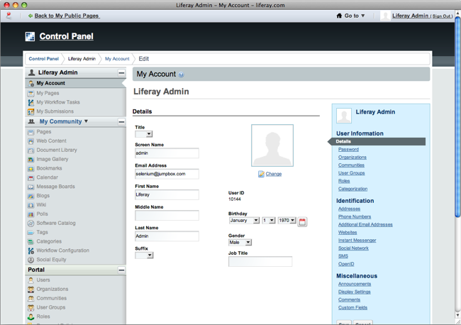Open the Organizations link in right panel

tap(352, 158)
